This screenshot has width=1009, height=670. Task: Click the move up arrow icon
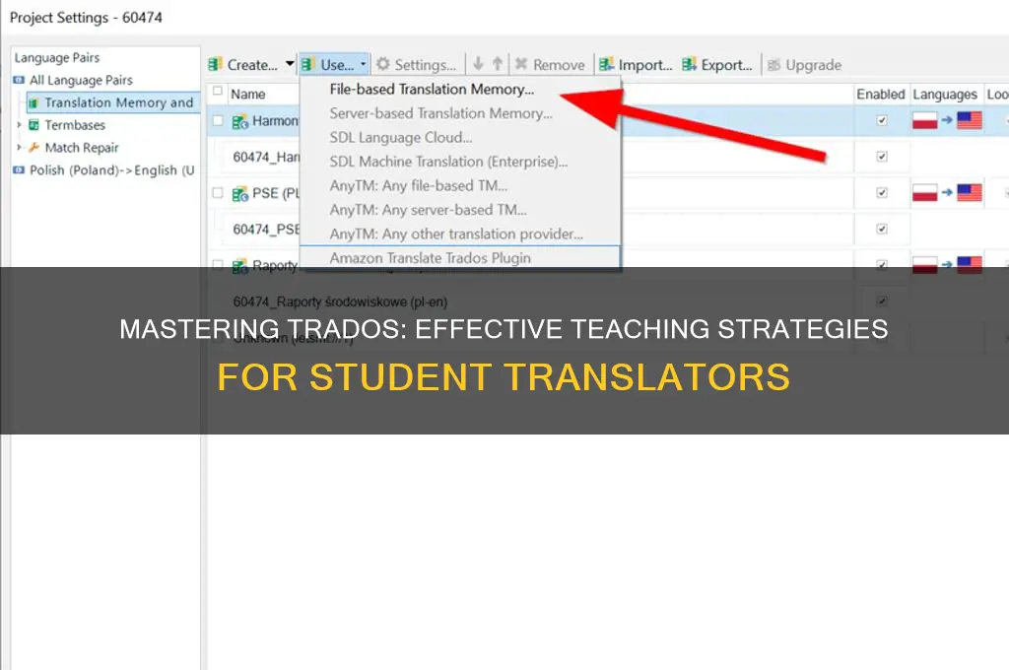click(498, 64)
